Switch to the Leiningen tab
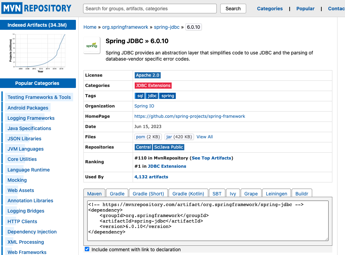This screenshot has height=255, width=345. (276, 193)
